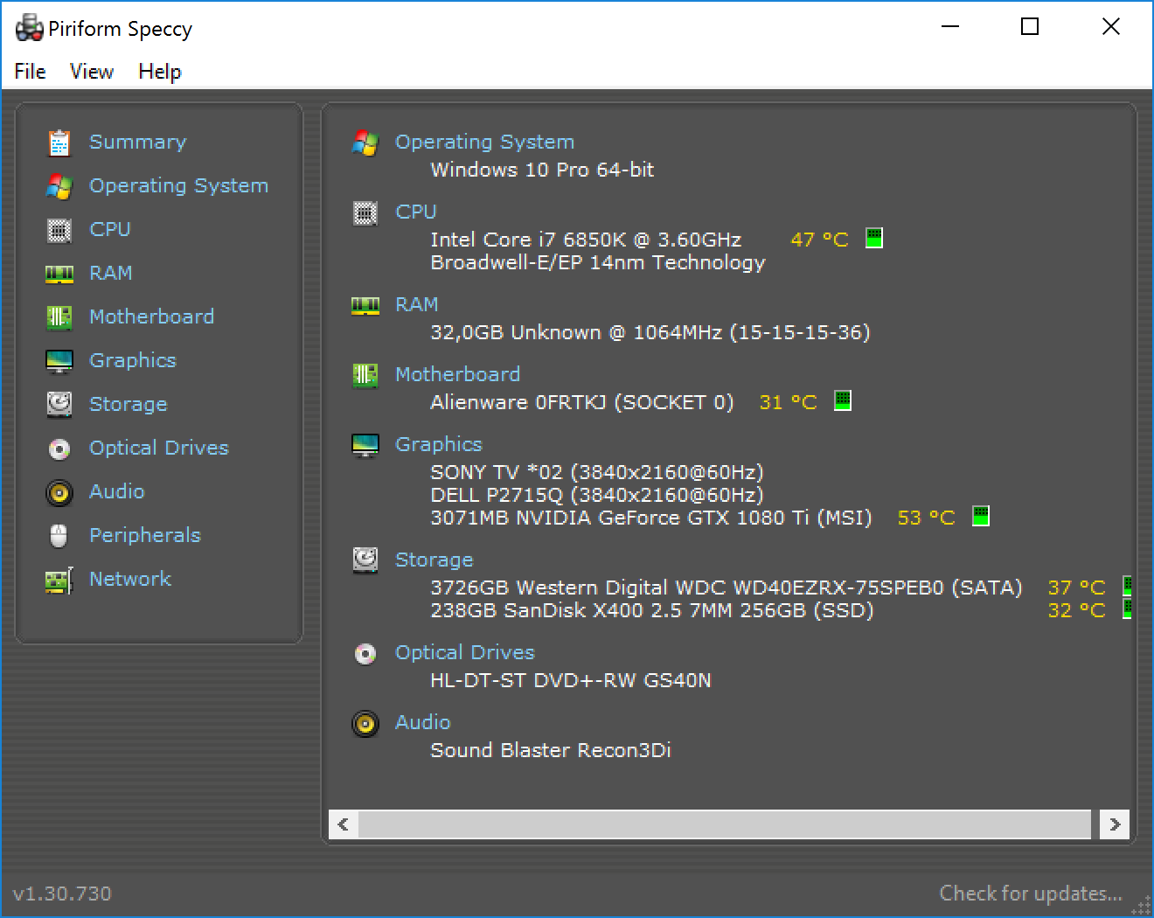1154x918 pixels.
Task: Click the GPU temperature indicator beside 53 °C
Action: coord(981,516)
